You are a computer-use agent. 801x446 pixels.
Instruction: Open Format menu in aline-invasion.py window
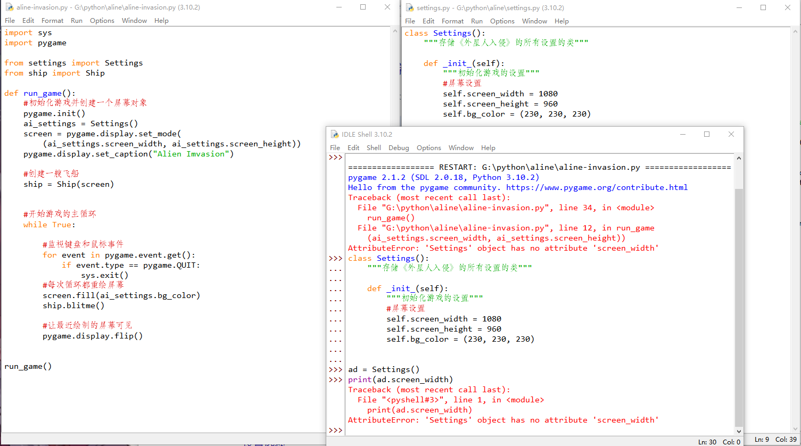coord(53,21)
